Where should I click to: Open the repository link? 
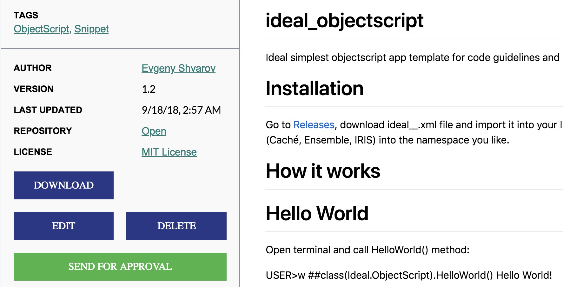(x=154, y=131)
